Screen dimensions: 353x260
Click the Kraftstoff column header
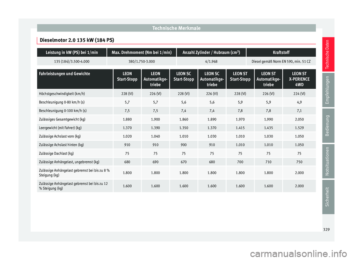[281, 53]
